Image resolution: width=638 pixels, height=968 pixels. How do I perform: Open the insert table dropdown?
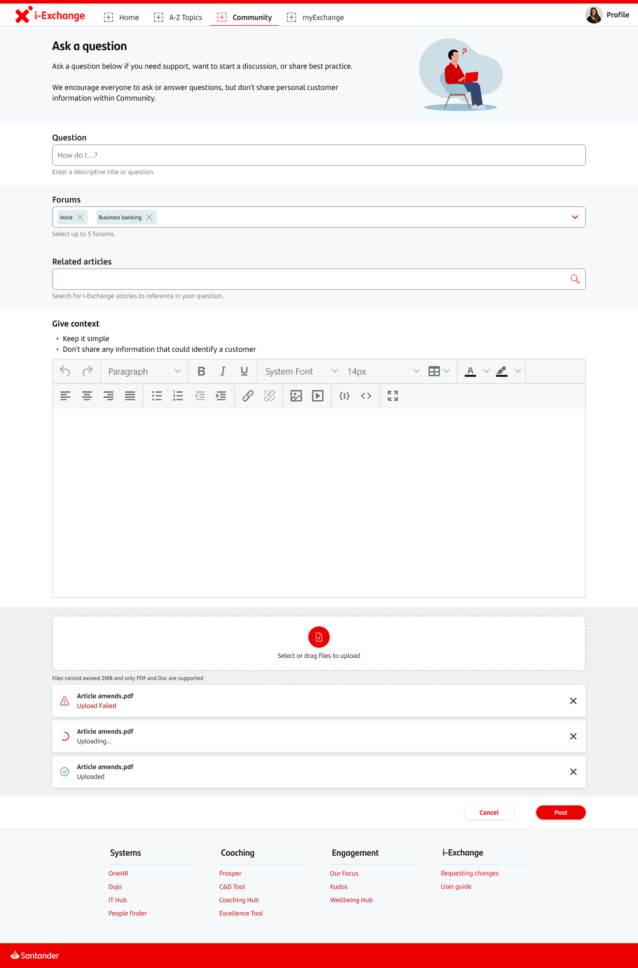[x=439, y=371]
